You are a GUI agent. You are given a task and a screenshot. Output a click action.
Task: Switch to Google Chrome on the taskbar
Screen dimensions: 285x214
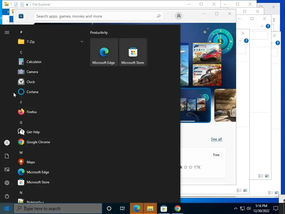[x=177, y=208]
